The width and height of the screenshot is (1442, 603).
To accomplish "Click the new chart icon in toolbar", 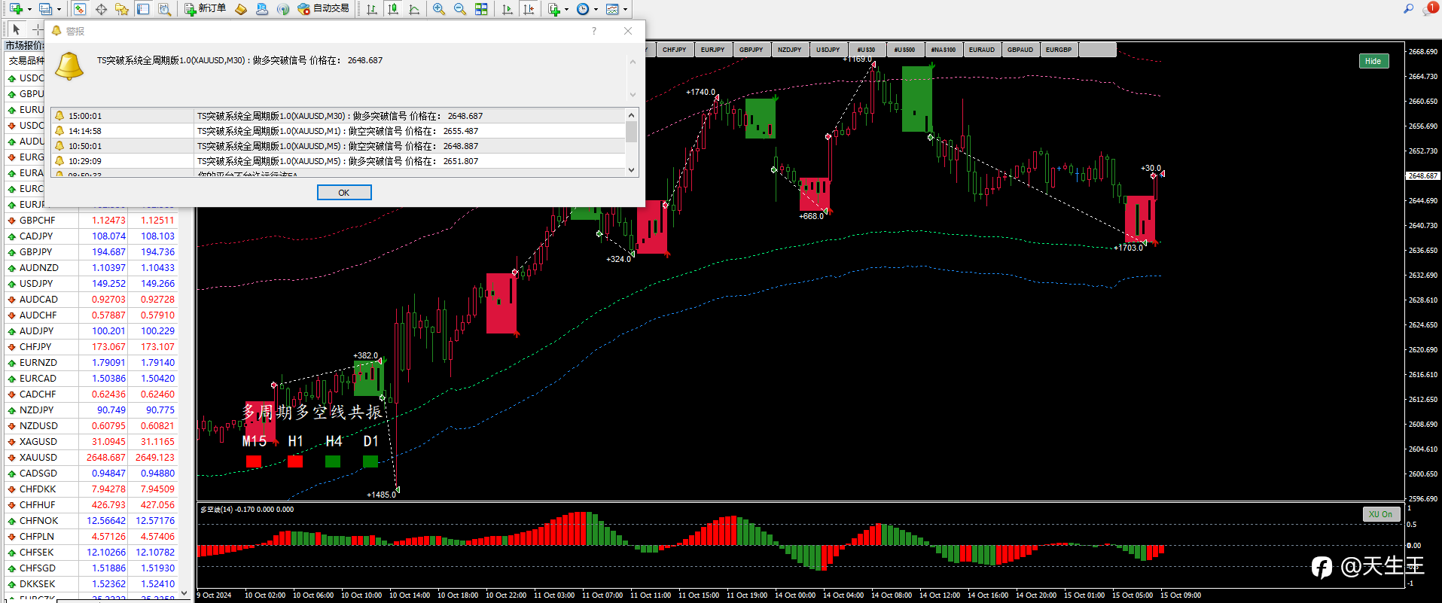I will pyautogui.click(x=16, y=9).
